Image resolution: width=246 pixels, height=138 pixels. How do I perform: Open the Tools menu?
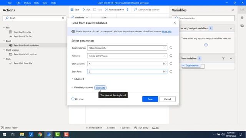[36, 3]
